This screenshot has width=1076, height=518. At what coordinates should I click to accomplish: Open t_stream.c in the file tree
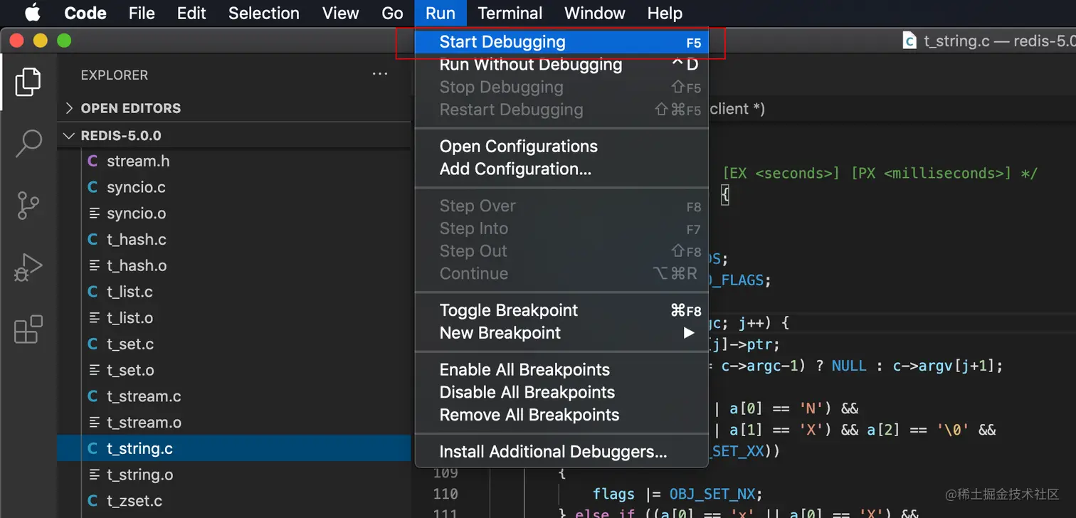pos(234,396)
